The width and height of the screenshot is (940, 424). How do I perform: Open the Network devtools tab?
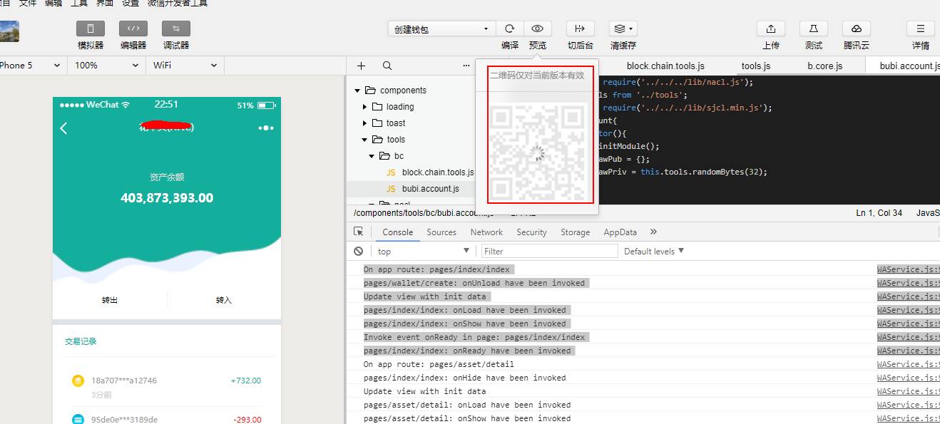pyautogui.click(x=486, y=232)
